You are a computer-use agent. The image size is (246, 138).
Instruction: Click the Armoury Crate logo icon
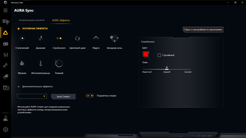coord(5,2)
